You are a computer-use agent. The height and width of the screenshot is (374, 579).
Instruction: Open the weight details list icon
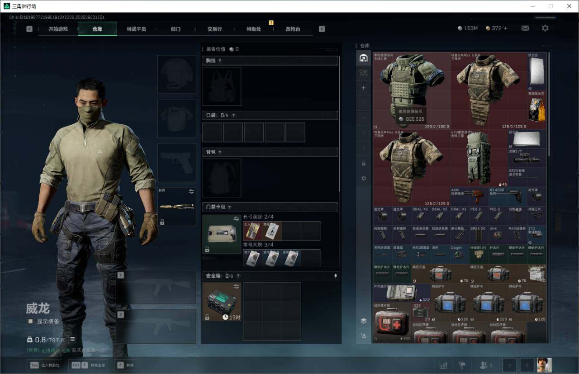[72, 339]
